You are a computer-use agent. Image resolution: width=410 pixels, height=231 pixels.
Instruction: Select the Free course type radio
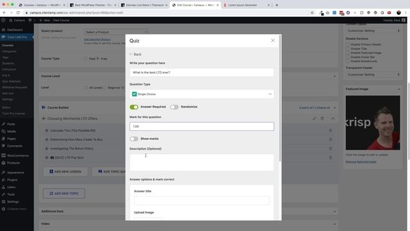[x=98, y=58]
